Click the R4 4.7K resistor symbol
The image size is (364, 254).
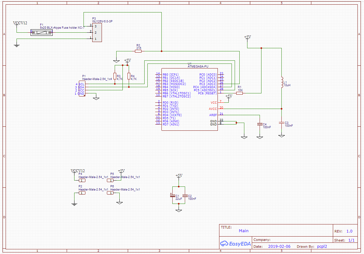129,77
